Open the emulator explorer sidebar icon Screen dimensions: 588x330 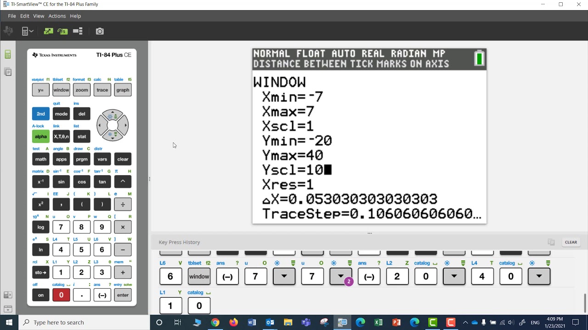coord(8,71)
